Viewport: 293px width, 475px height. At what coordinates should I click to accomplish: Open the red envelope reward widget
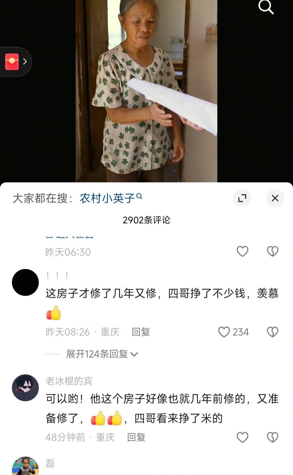click(12, 62)
